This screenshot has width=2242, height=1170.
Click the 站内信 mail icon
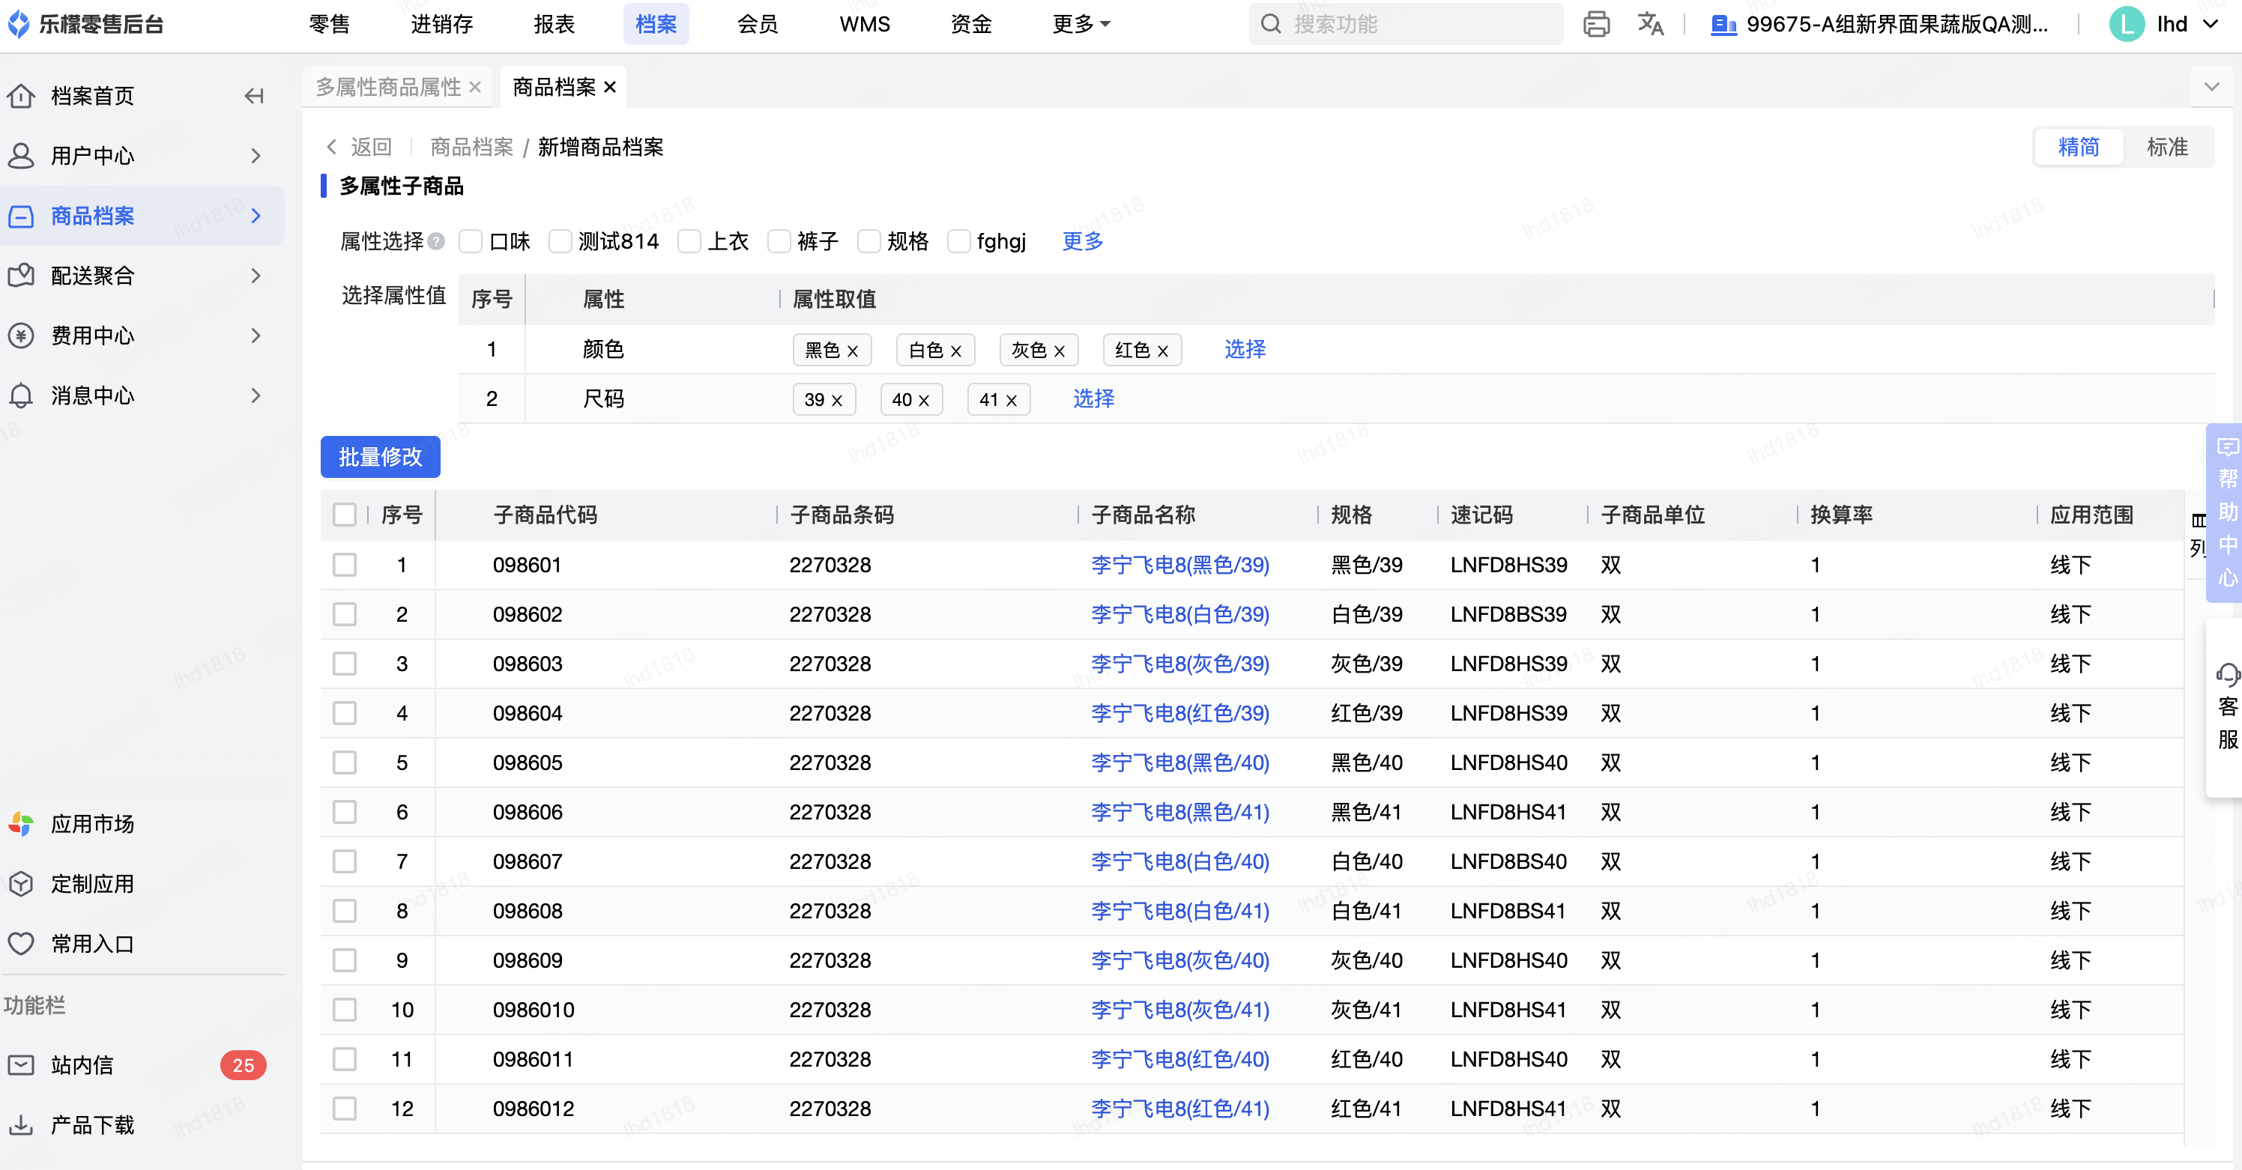click(x=21, y=1064)
